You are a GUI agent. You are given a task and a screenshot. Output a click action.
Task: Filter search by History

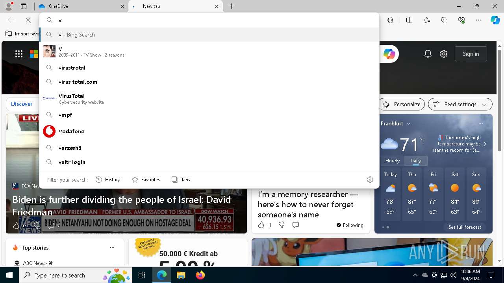[x=108, y=180]
